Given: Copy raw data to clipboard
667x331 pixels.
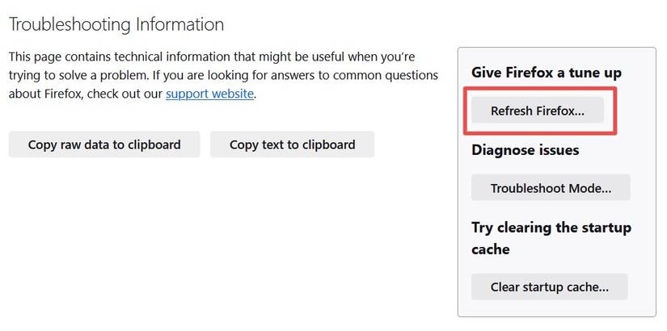Looking at the screenshot, I should point(104,145).
